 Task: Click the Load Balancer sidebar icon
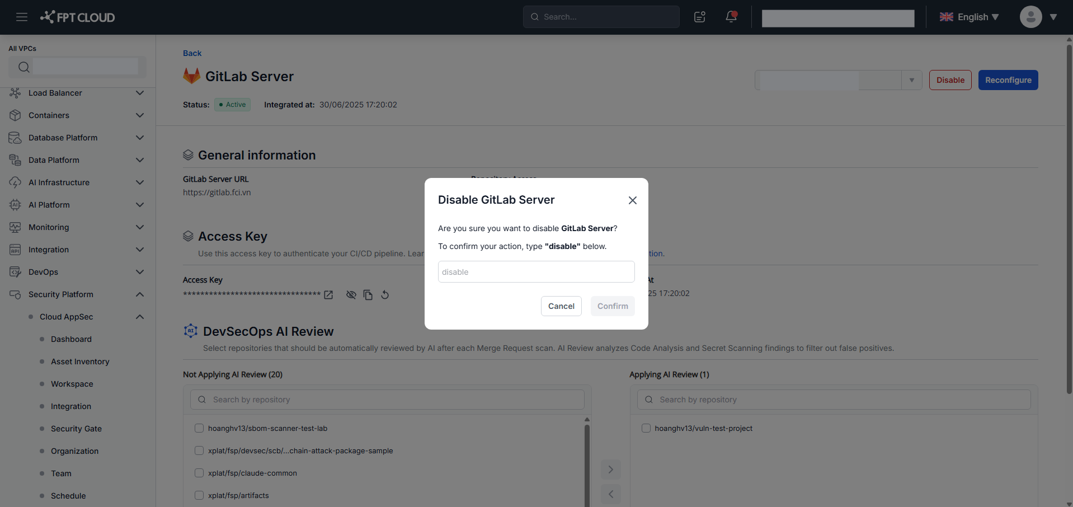point(15,93)
